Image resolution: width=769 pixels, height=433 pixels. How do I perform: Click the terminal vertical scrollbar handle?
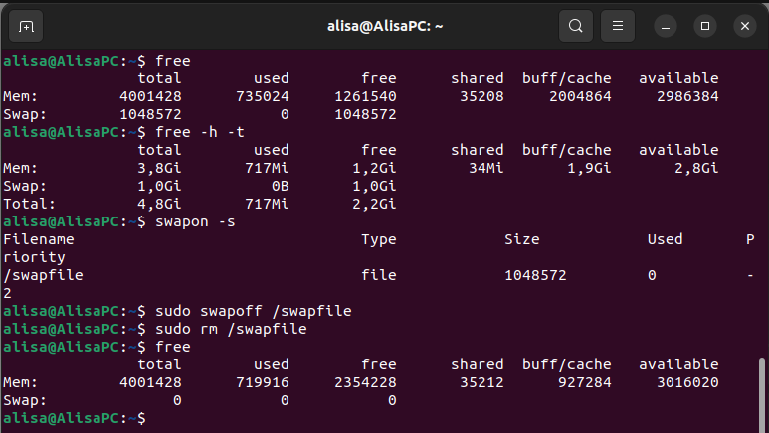(762, 395)
